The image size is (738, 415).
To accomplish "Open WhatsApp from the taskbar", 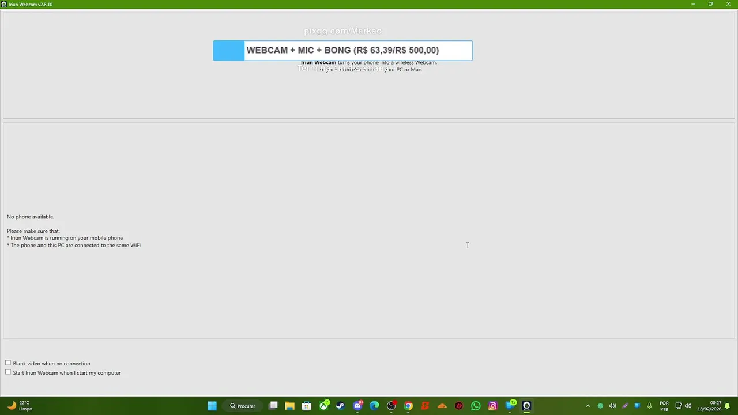I will point(476,406).
